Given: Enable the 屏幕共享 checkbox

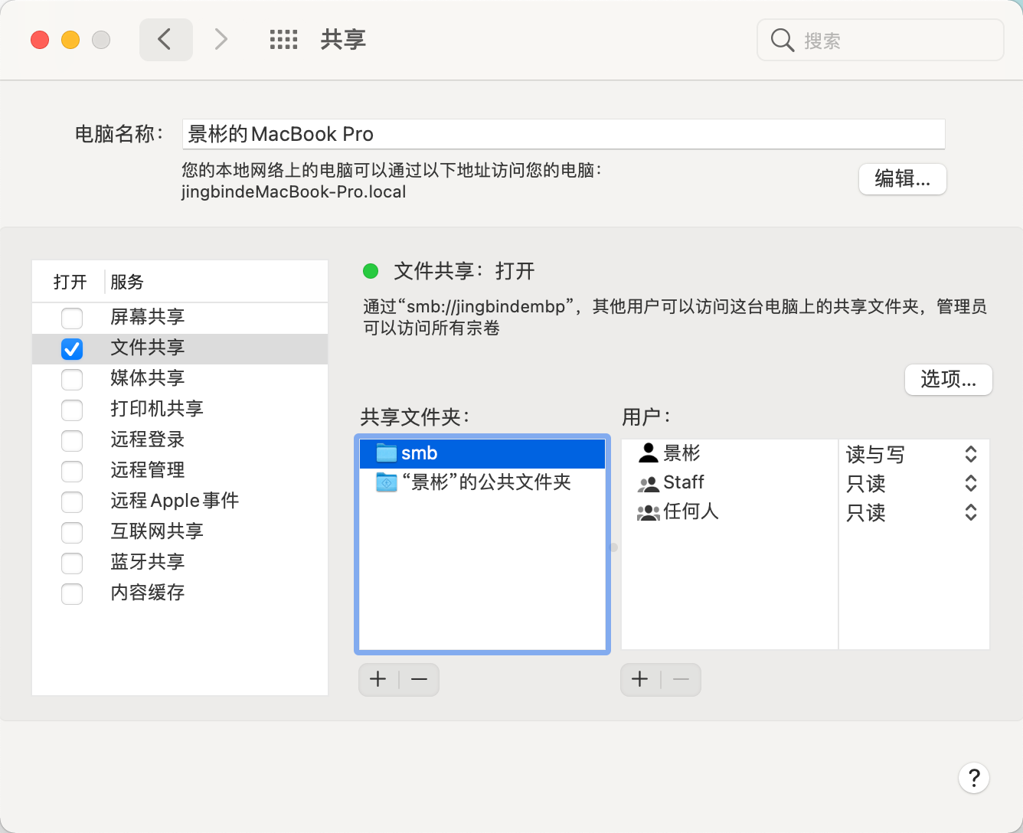Looking at the screenshot, I should [x=71, y=318].
